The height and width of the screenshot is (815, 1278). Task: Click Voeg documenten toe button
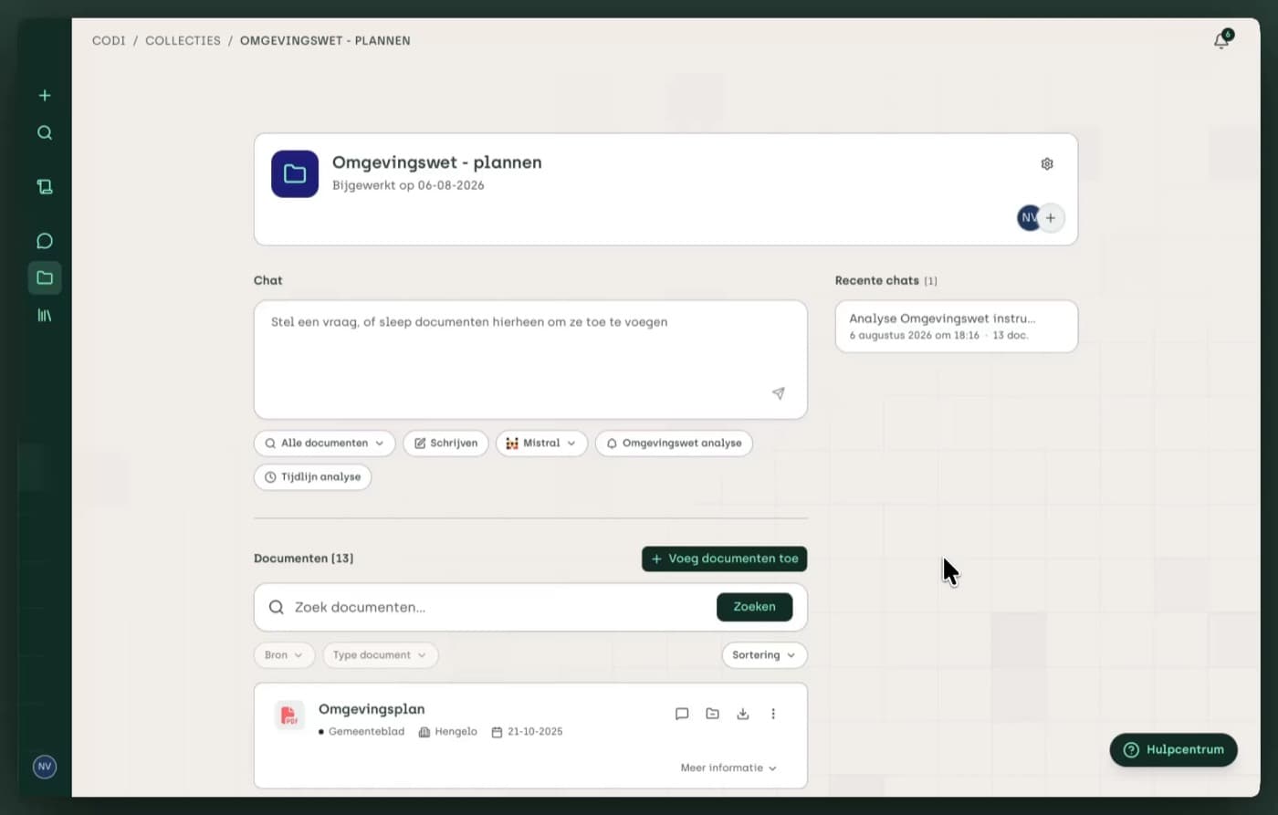(724, 559)
